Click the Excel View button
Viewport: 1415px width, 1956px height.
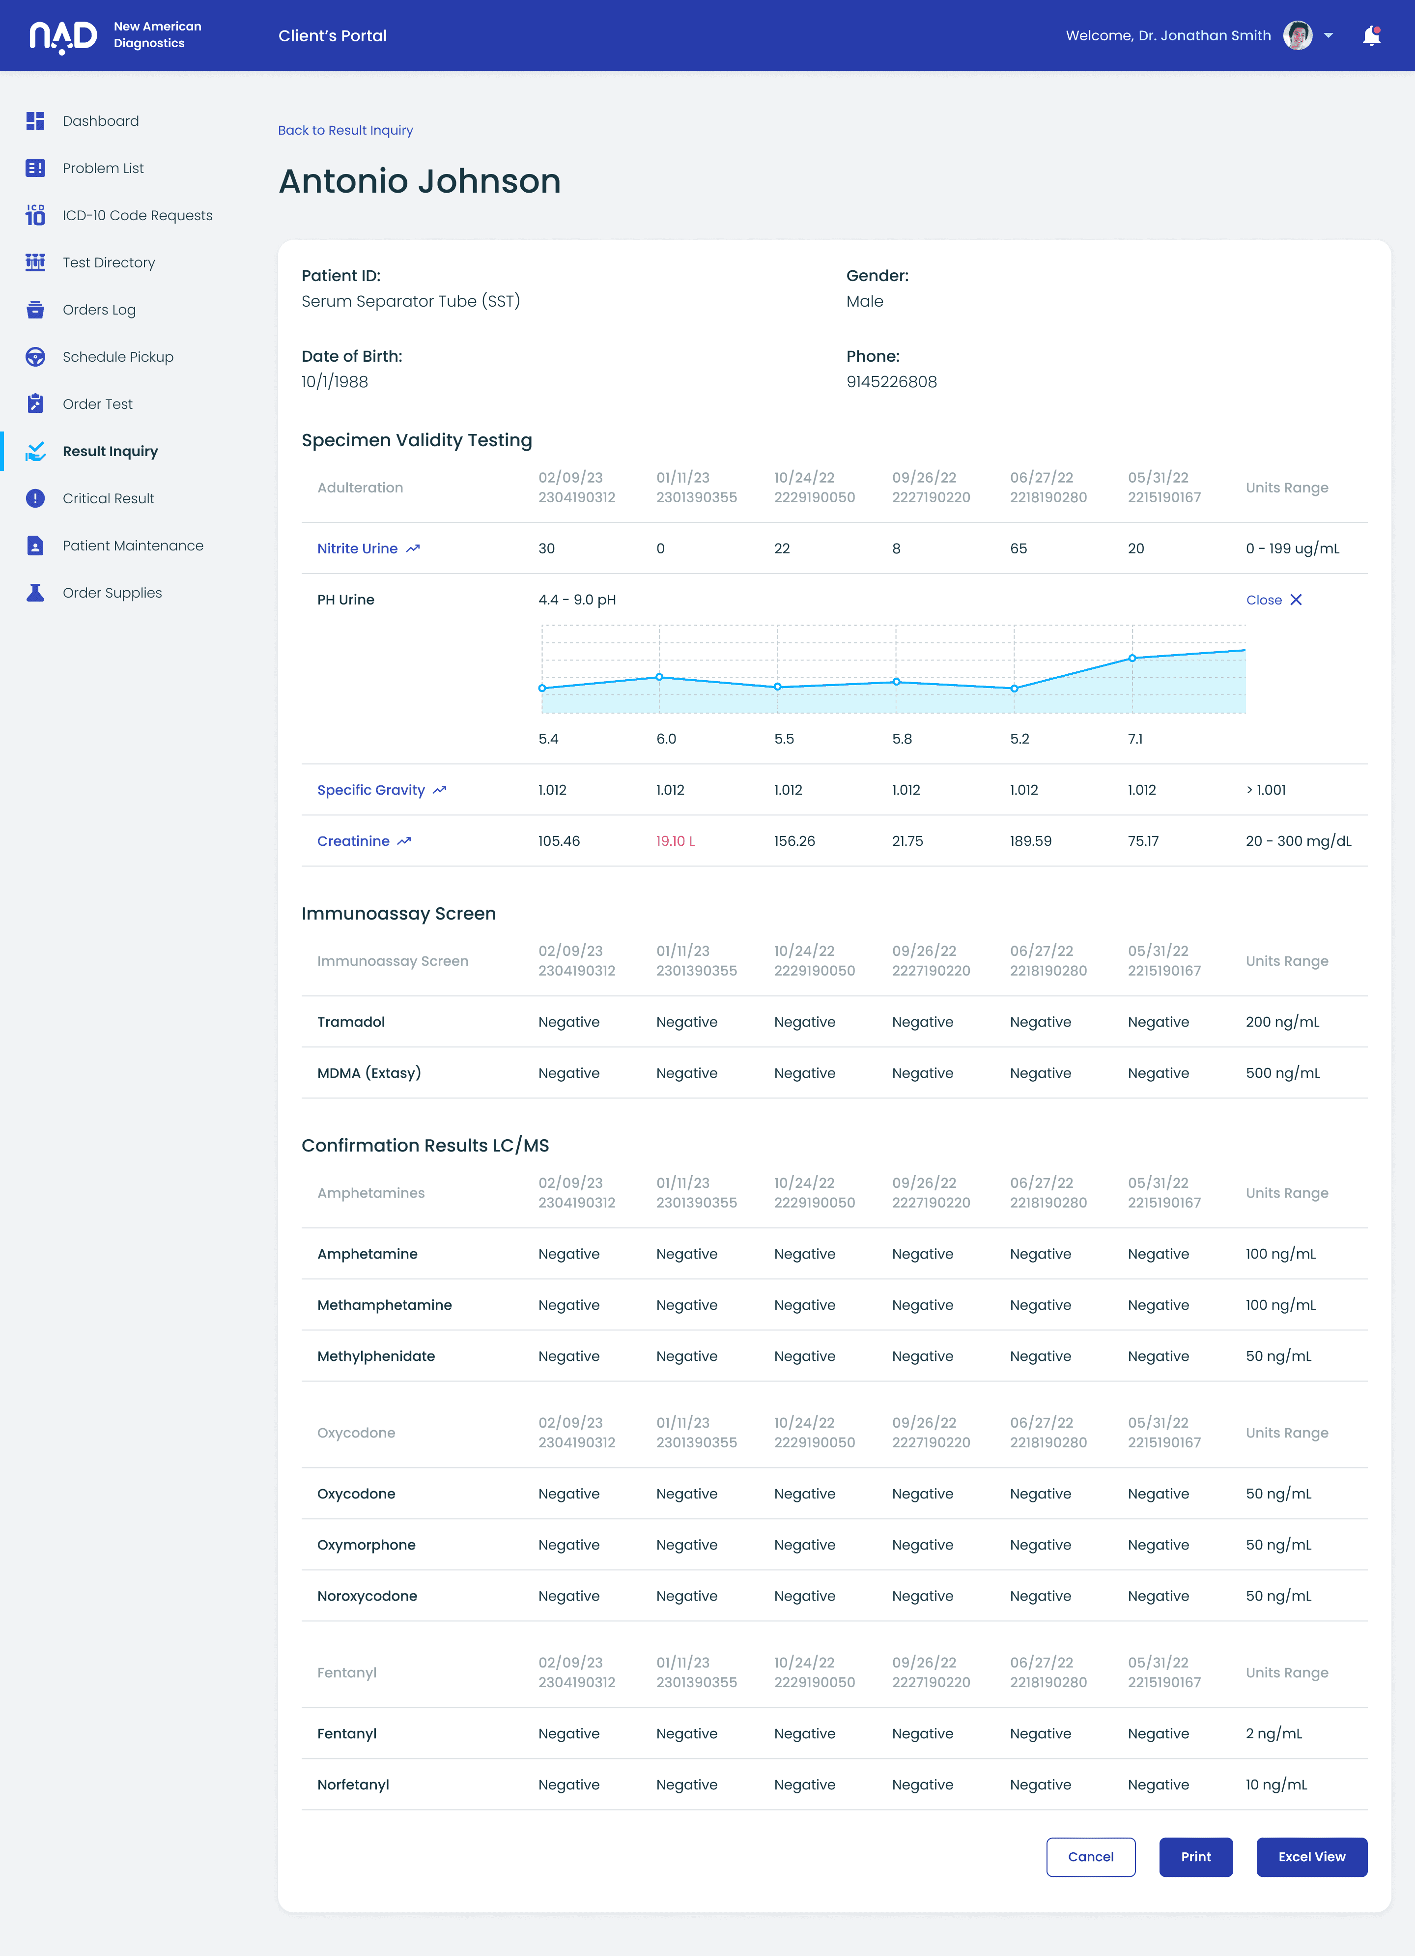tap(1311, 1857)
